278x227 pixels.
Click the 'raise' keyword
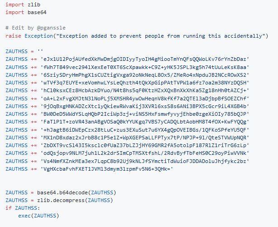pyautogui.click(x=14, y=35)
